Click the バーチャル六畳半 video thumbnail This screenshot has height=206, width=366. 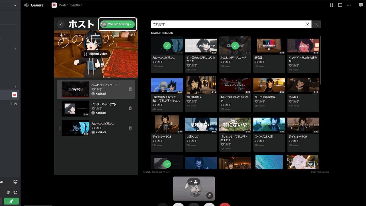[x=269, y=85]
